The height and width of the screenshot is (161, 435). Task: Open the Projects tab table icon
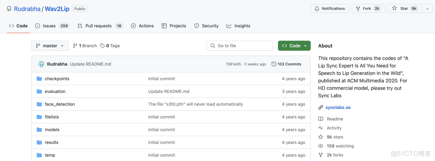(x=164, y=26)
